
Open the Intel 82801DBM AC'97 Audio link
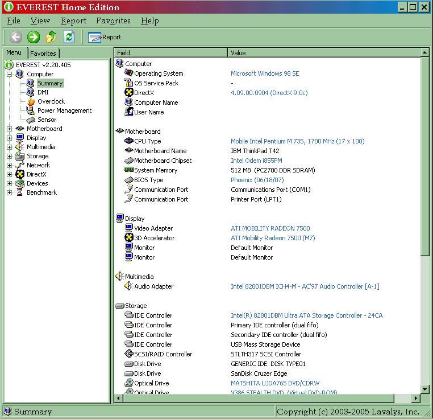click(x=305, y=286)
